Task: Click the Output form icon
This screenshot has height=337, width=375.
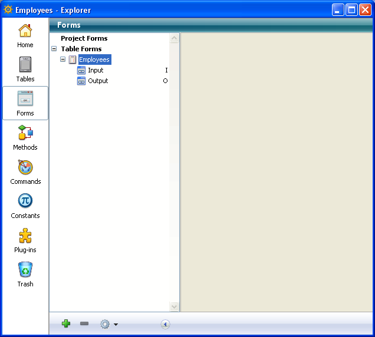Action: 81,81
